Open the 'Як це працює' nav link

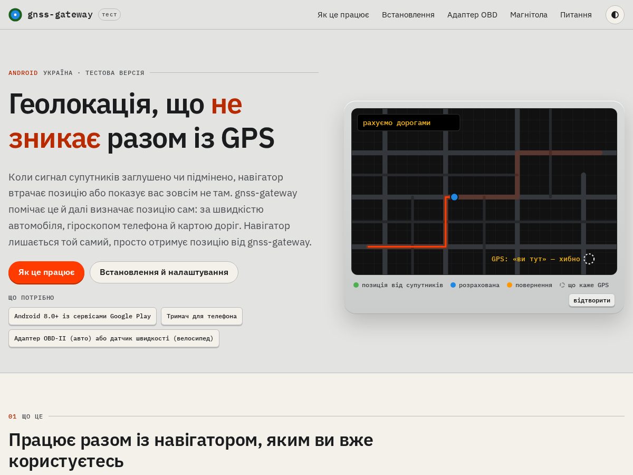click(x=343, y=15)
